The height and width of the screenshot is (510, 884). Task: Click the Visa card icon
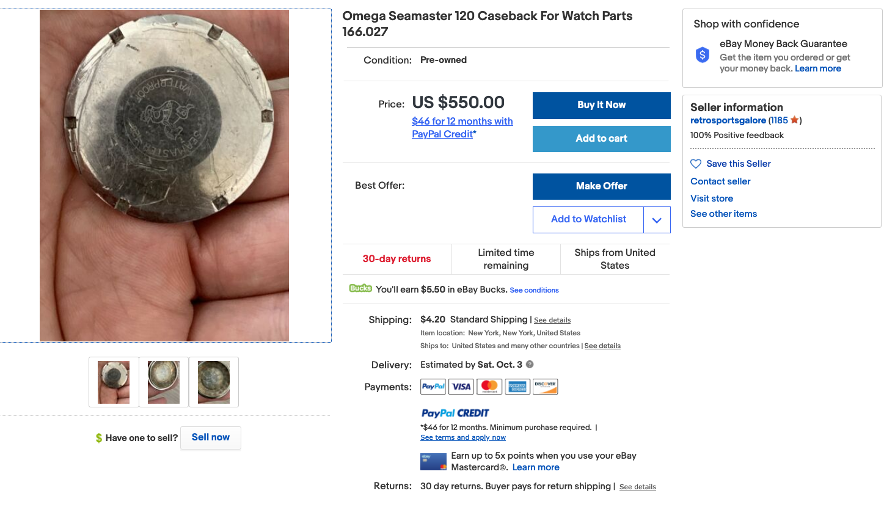click(461, 387)
